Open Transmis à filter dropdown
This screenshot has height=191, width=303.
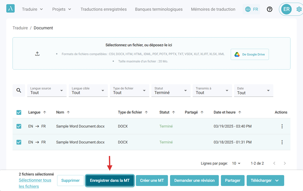tap(212, 90)
